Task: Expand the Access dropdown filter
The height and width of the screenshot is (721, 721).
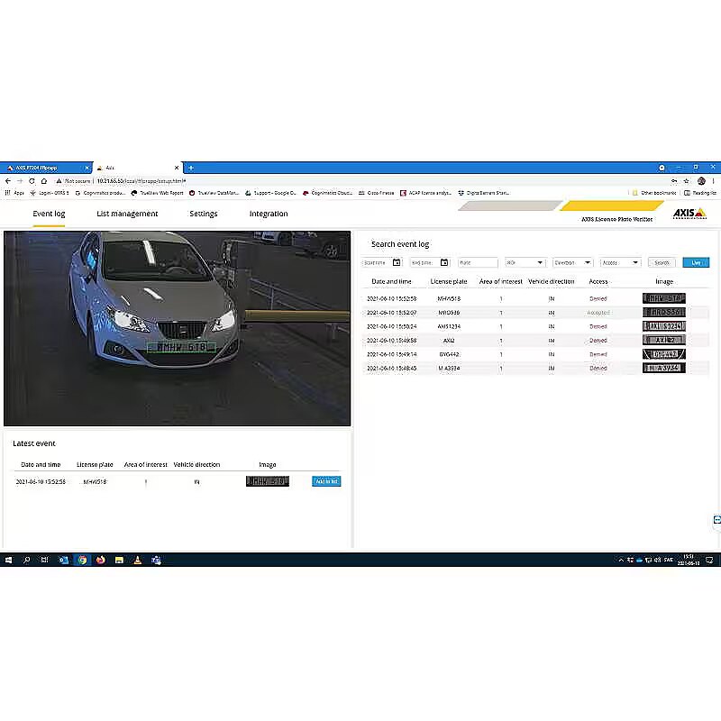Action: [620, 262]
